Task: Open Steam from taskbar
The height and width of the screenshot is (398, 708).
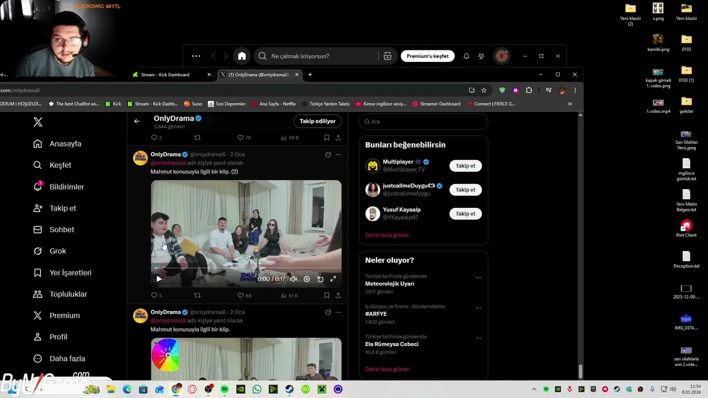Action: (x=289, y=389)
